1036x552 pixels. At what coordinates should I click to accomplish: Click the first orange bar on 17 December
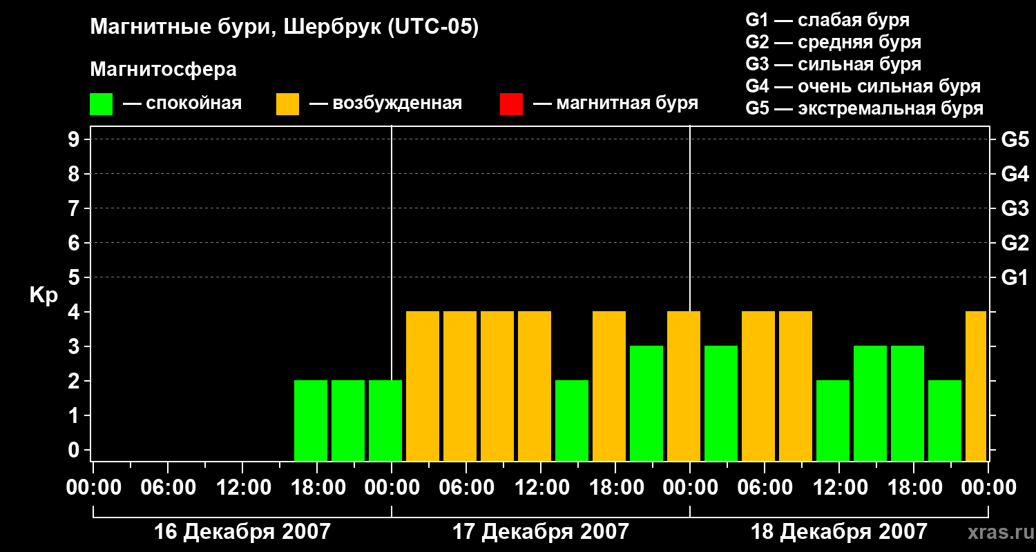(423, 386)
